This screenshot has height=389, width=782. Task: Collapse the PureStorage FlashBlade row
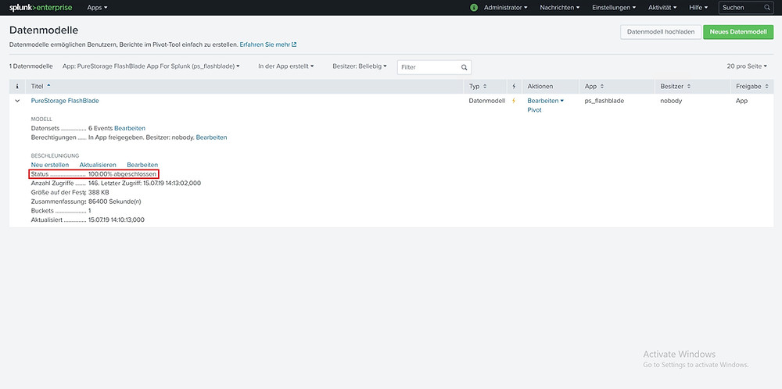coord(17,101)
